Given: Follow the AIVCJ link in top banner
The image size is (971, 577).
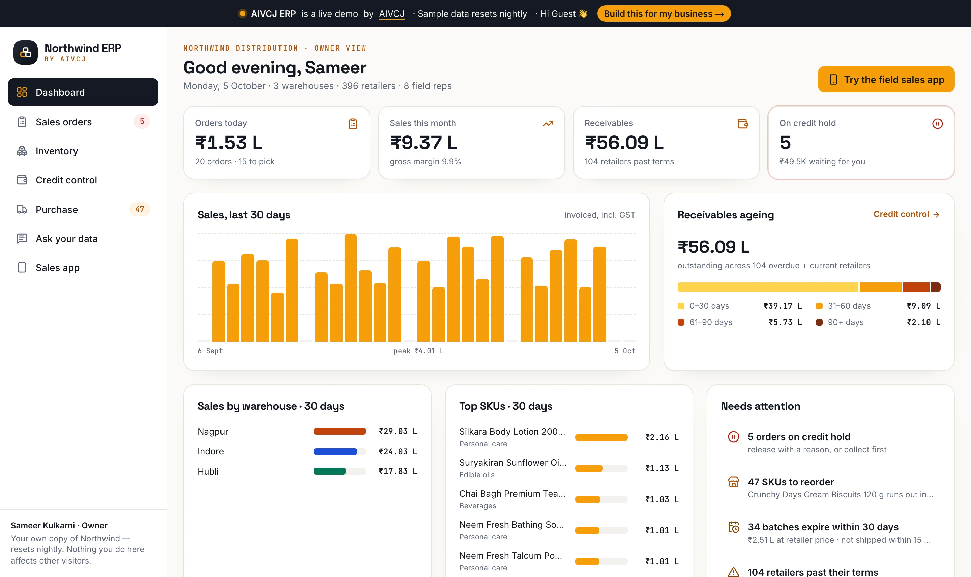Looking at the screenshot, I should pos(391,13).
